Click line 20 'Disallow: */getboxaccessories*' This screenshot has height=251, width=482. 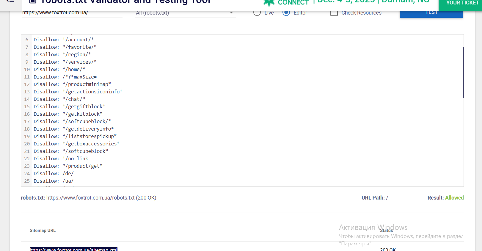[76, 144]
